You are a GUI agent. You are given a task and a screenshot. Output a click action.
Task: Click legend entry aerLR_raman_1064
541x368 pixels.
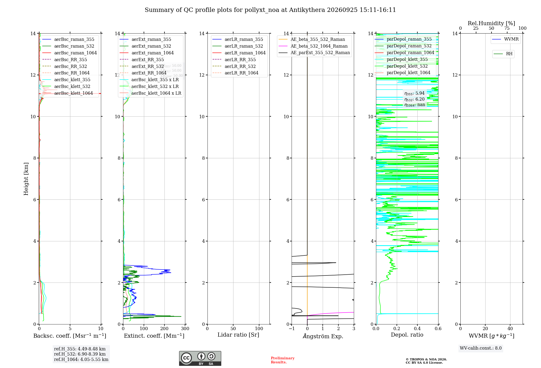pyautogui.click(x=239, y=53)
